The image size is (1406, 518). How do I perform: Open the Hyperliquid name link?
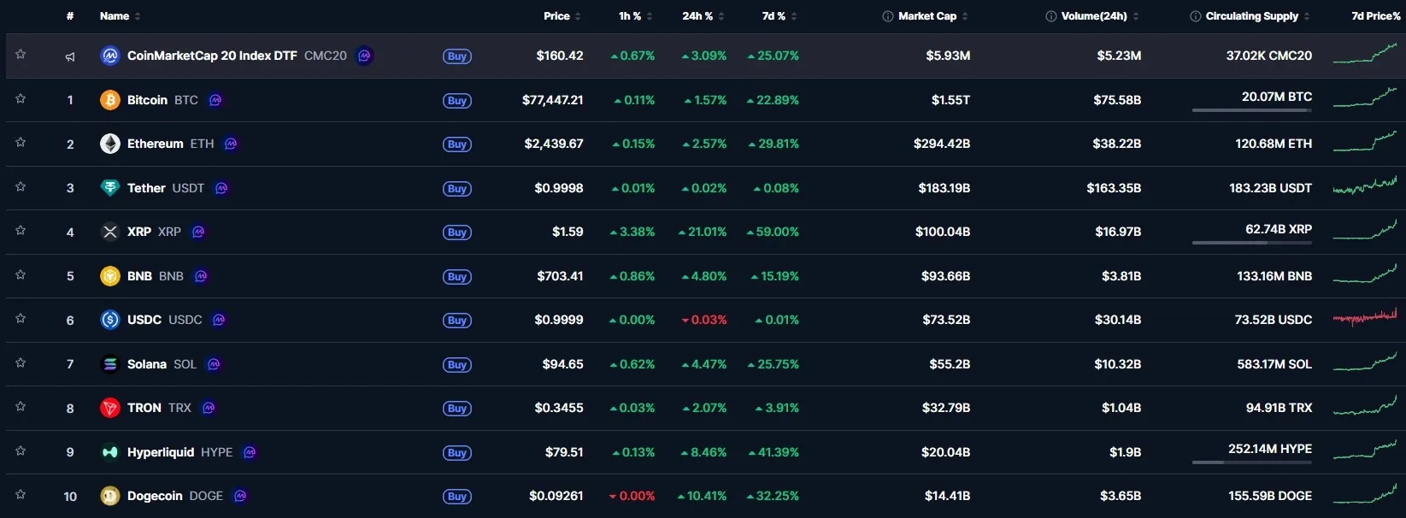161,452
